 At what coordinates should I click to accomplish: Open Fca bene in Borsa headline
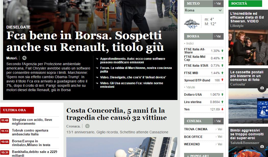(x=85, y=41)
